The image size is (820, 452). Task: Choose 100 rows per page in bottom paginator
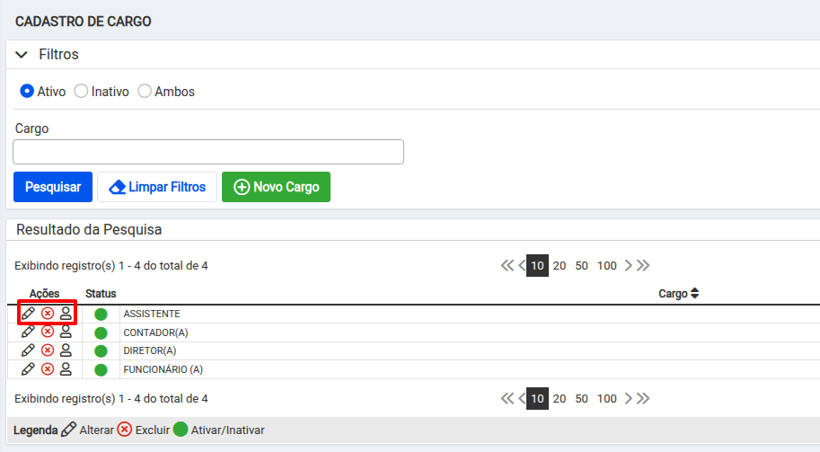click(x=606, y=399)
